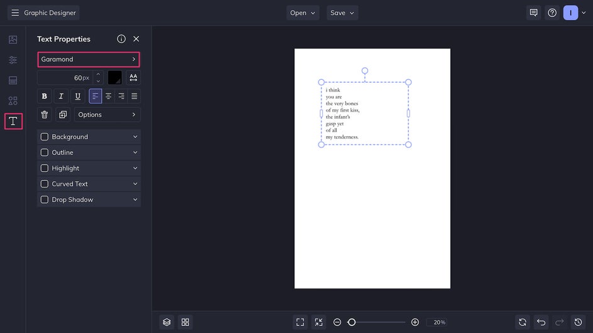Open letter case AA options
The image size is (593, 333).
coord(133,78)
